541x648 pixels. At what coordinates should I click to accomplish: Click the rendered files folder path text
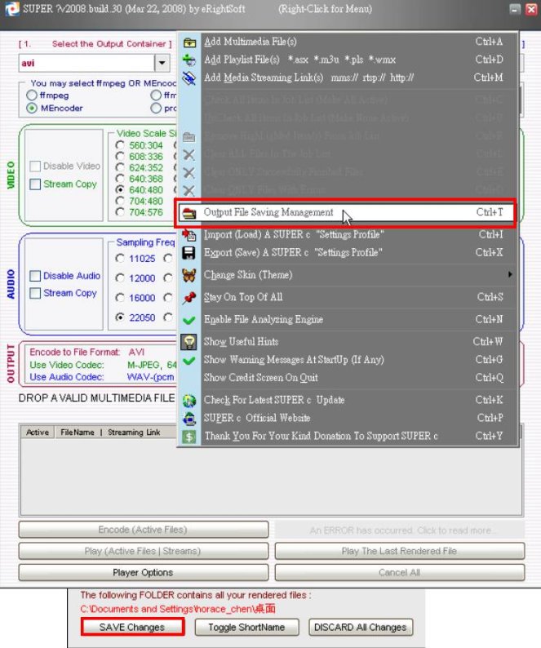click(178, 609)
